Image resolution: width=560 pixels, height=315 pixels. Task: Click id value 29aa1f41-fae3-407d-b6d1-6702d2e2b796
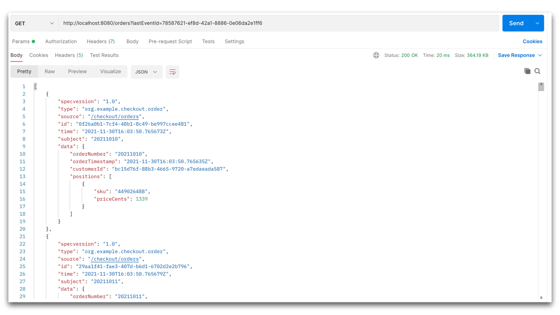133,266
